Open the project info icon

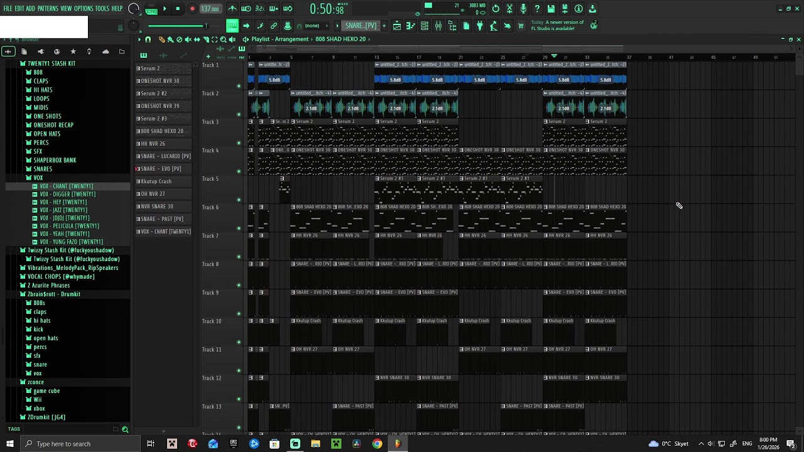(x=579, y=9)
